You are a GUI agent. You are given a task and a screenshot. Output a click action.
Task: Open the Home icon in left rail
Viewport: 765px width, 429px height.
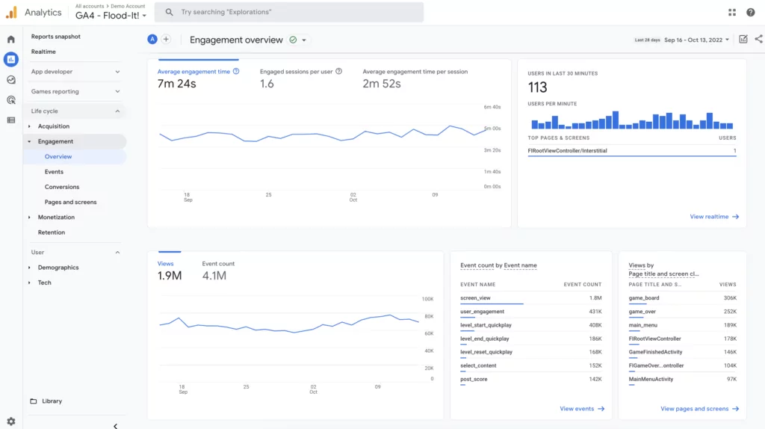(10, 39)
